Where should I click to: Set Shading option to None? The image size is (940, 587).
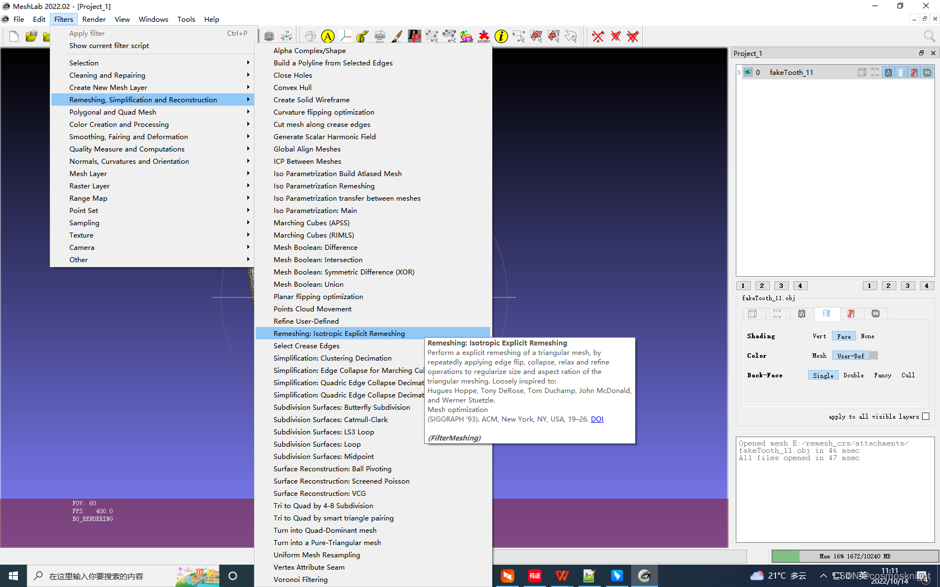tap(867, 336)
